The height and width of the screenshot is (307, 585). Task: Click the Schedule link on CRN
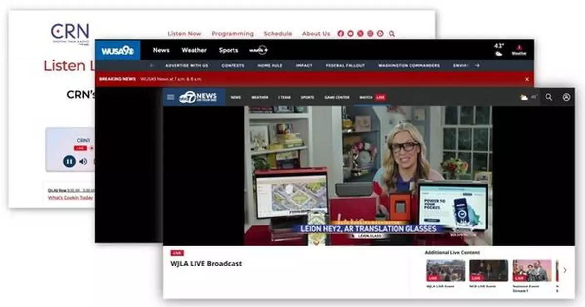[x=277, y=34]
